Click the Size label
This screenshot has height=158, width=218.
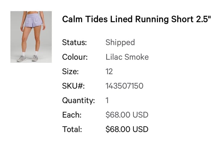[70, 72]
